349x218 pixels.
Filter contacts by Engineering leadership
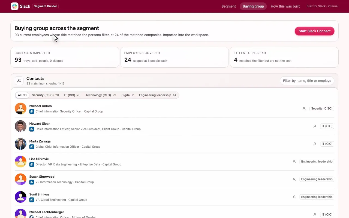(158, 95)
